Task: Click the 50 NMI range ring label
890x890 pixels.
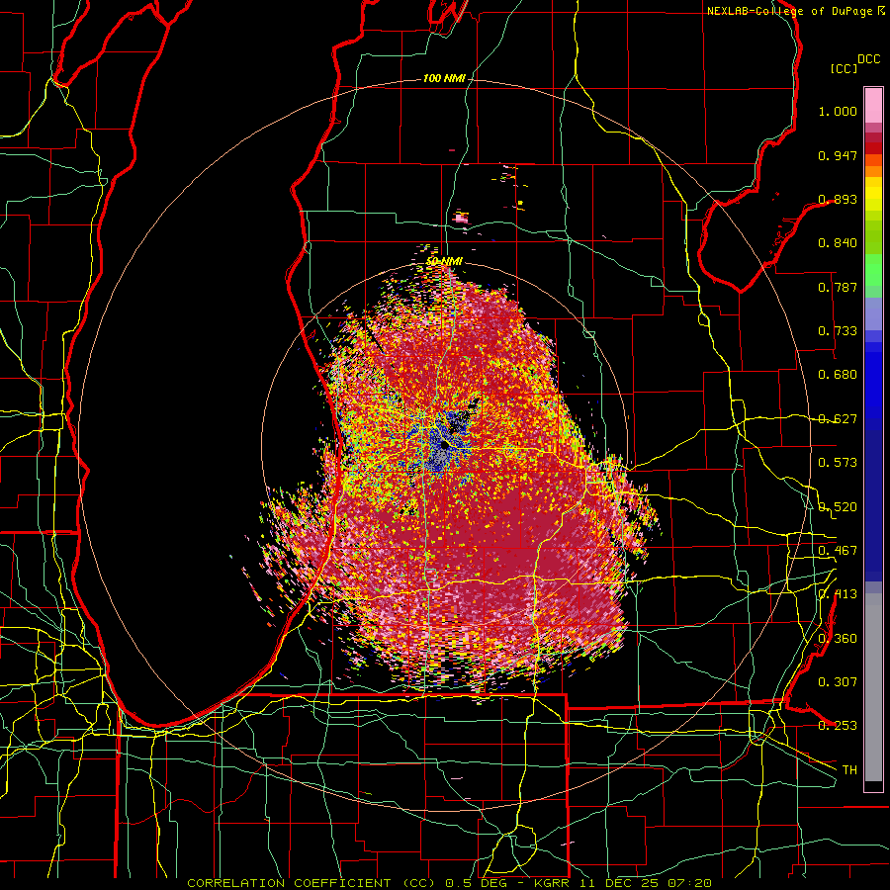Action: pos(444,262)
